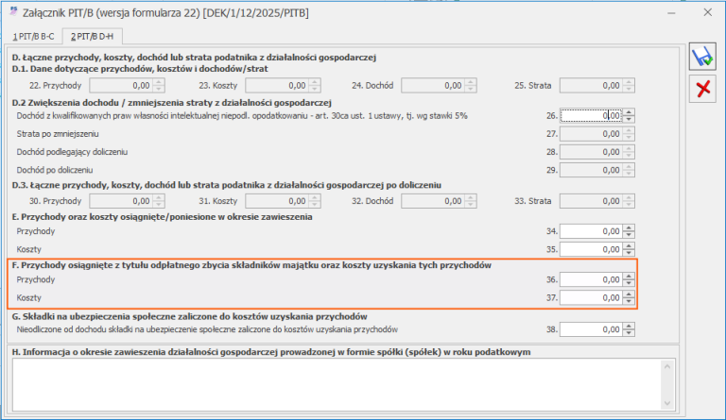
Task: Select the 2 PIT/B D-H tab
Action: tap(92, 37)
